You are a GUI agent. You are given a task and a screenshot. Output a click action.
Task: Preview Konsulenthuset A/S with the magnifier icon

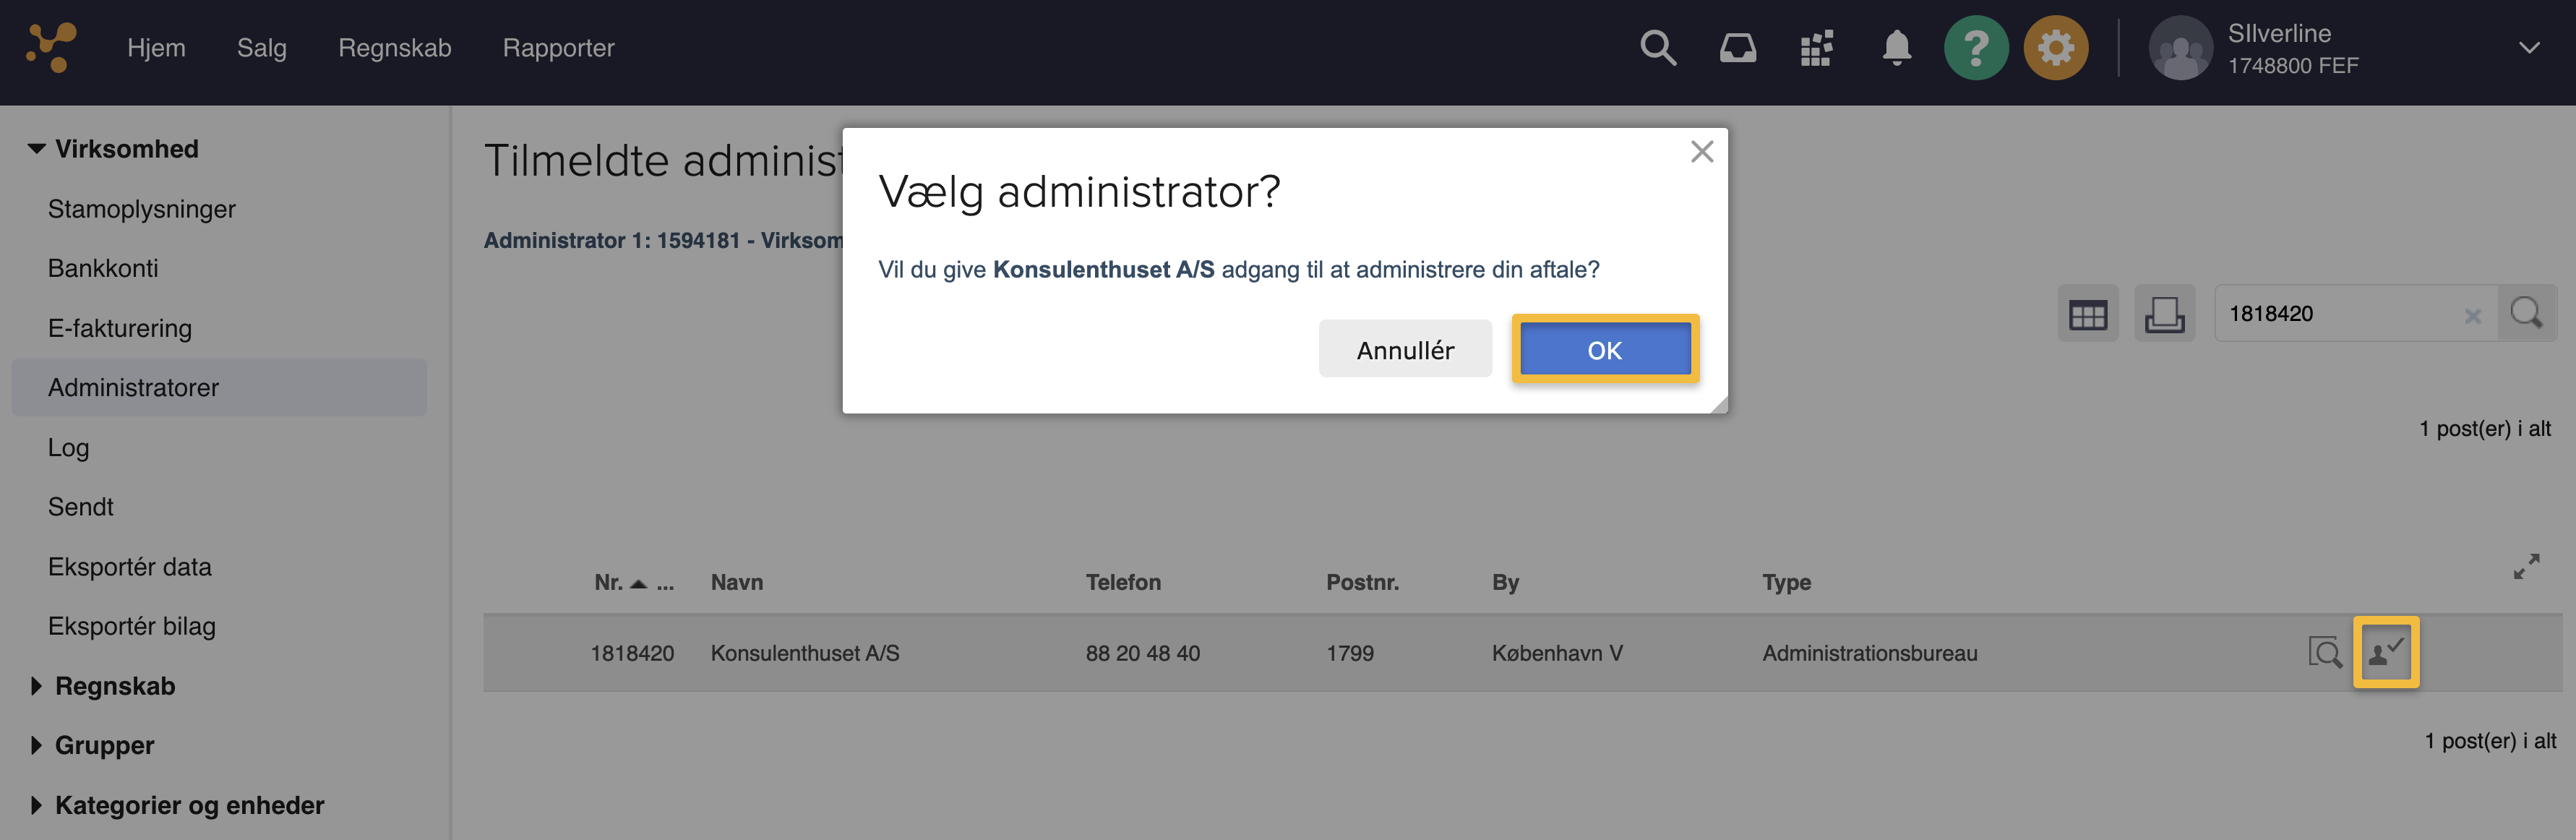2327,652
